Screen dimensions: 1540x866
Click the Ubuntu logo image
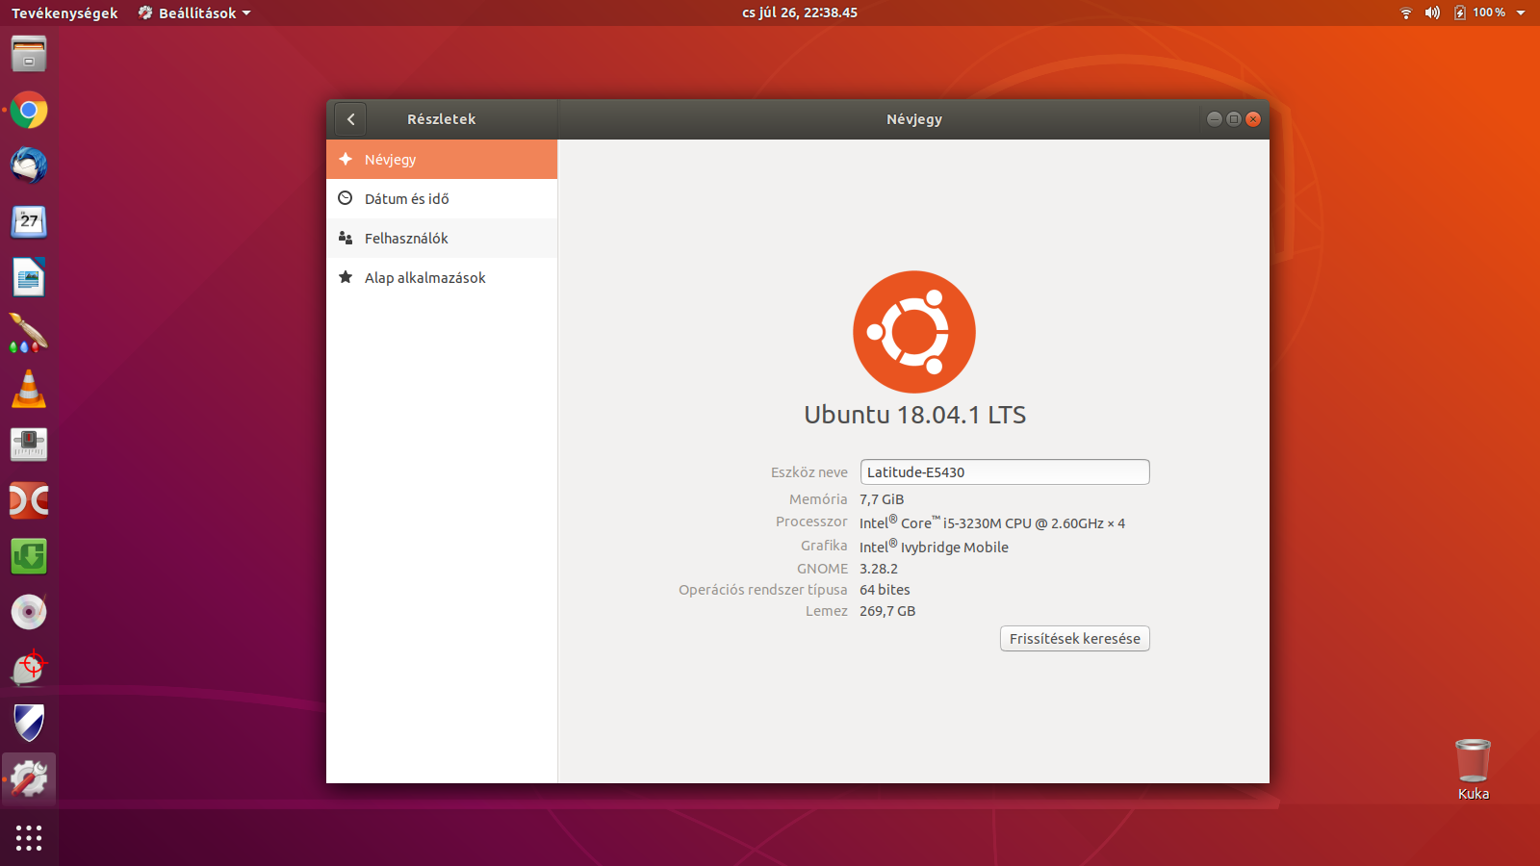pos(914,332)
